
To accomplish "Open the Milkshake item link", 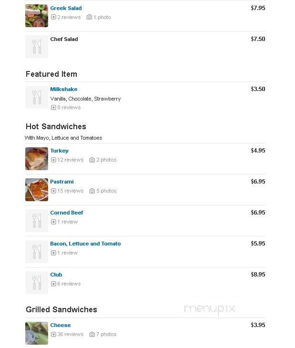I will (x=64, y=89).
